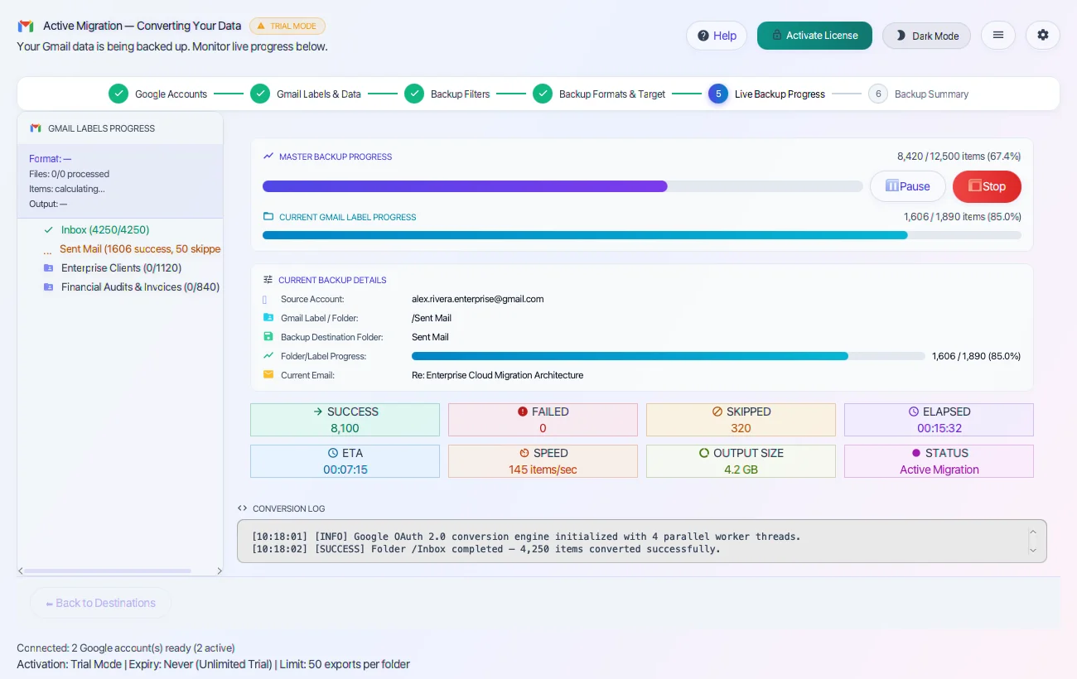The image size is (1077, 679).
Task: Click the Trial Mode warning badge
Action: [287, 26]
